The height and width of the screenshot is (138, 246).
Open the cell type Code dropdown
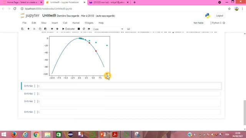click(108, 29)
